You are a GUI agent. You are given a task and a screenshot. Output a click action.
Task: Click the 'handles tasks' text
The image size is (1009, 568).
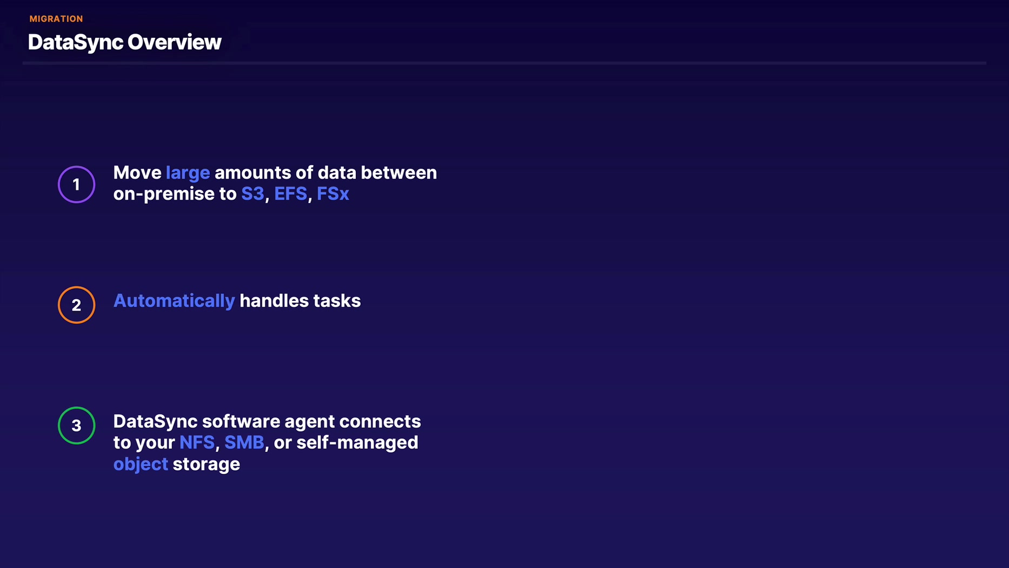click(x=300, y=301)
